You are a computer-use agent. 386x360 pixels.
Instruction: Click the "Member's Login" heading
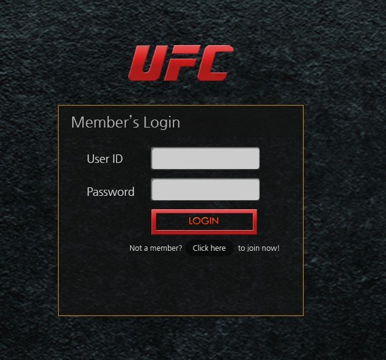(126, 122)
